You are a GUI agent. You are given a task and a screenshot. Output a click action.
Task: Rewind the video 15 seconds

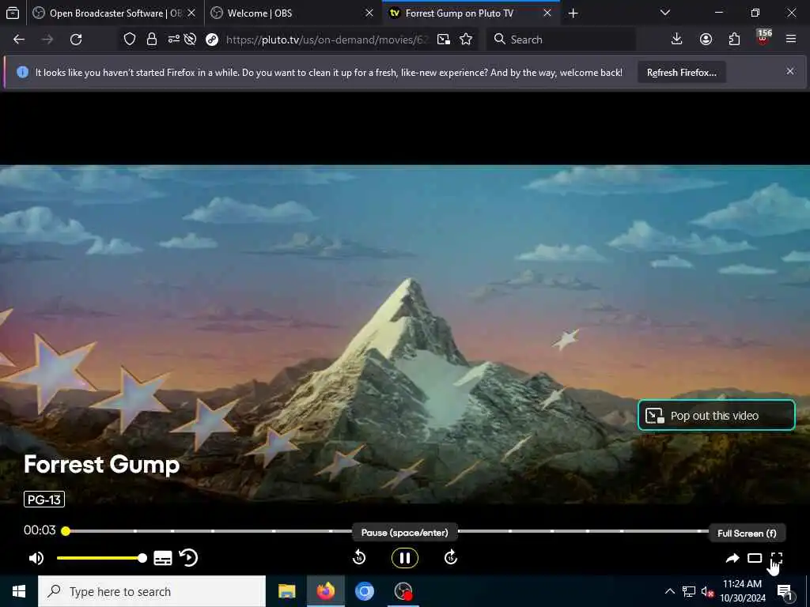[x=359, y=558]
